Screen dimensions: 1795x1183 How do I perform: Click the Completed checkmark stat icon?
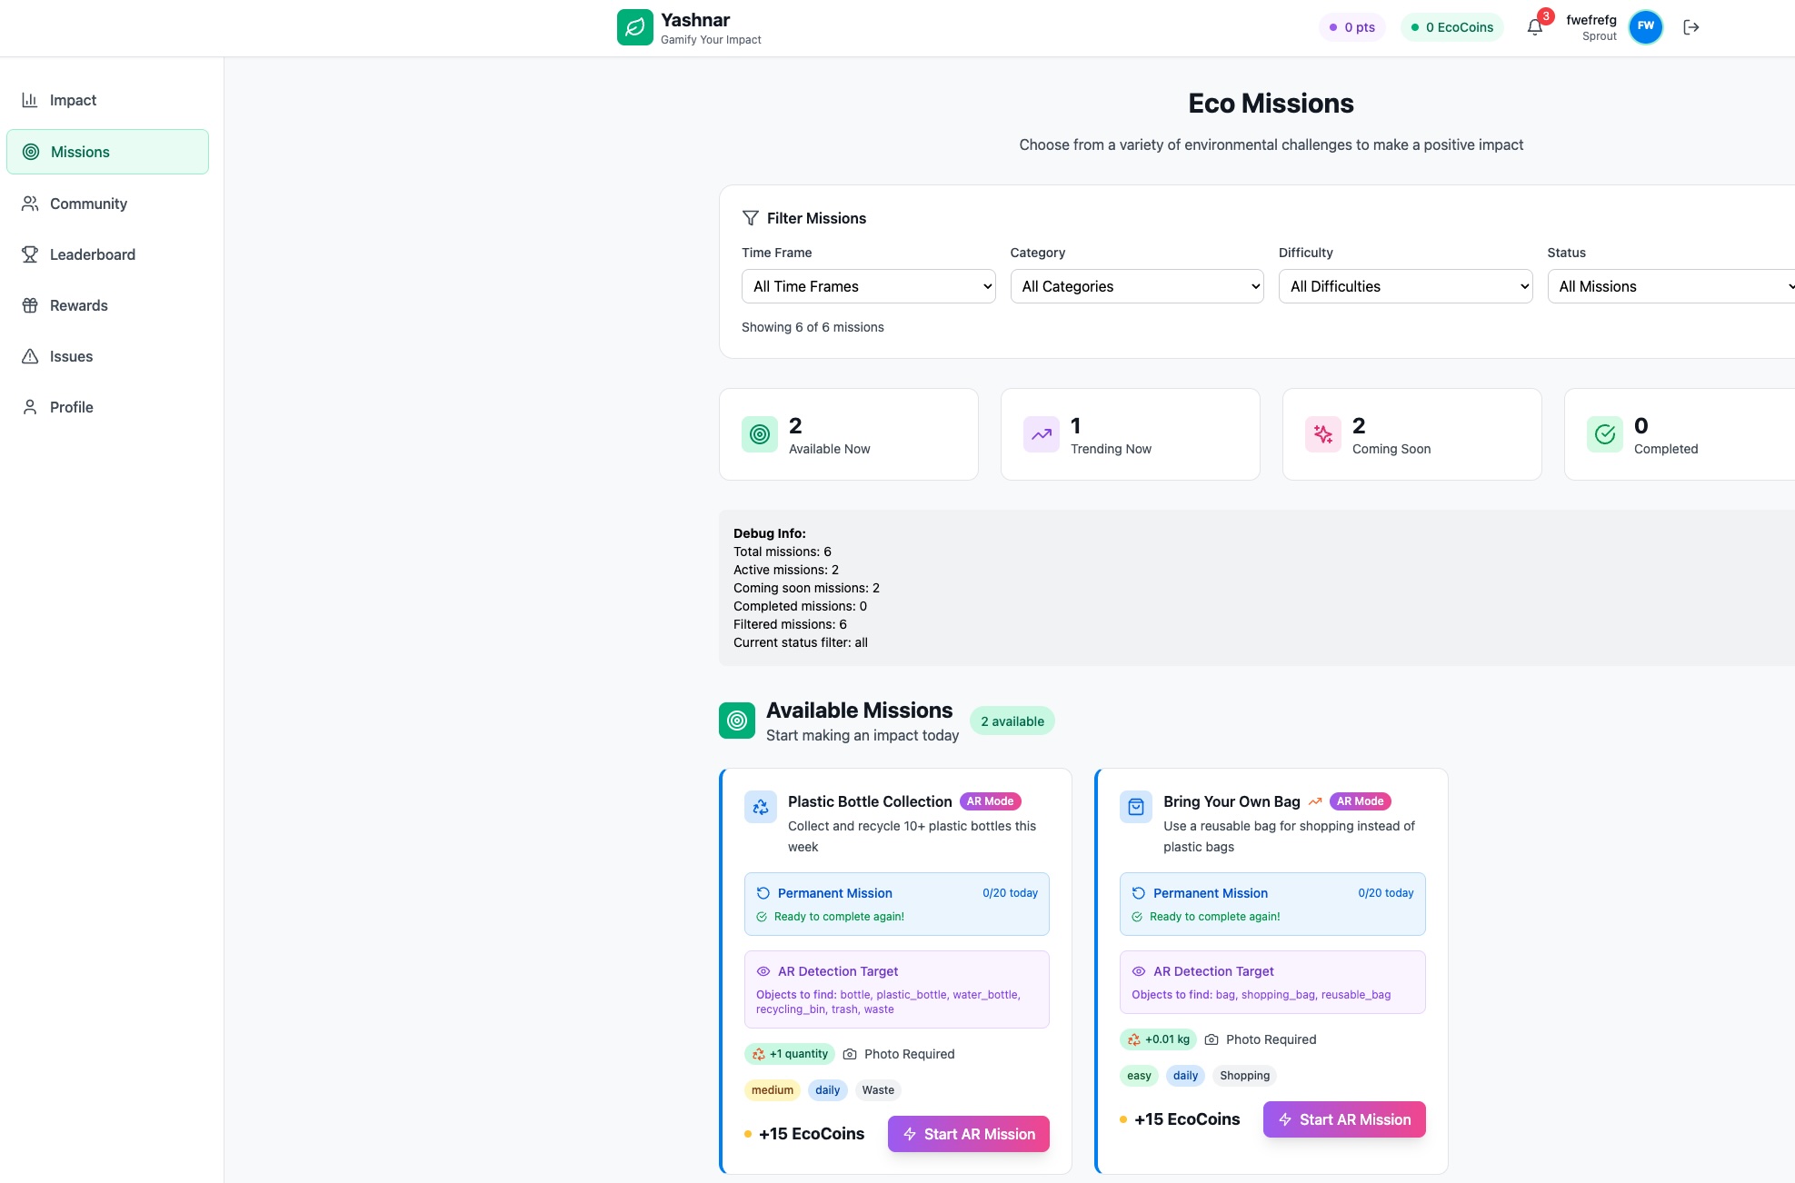click(1604, 434)
